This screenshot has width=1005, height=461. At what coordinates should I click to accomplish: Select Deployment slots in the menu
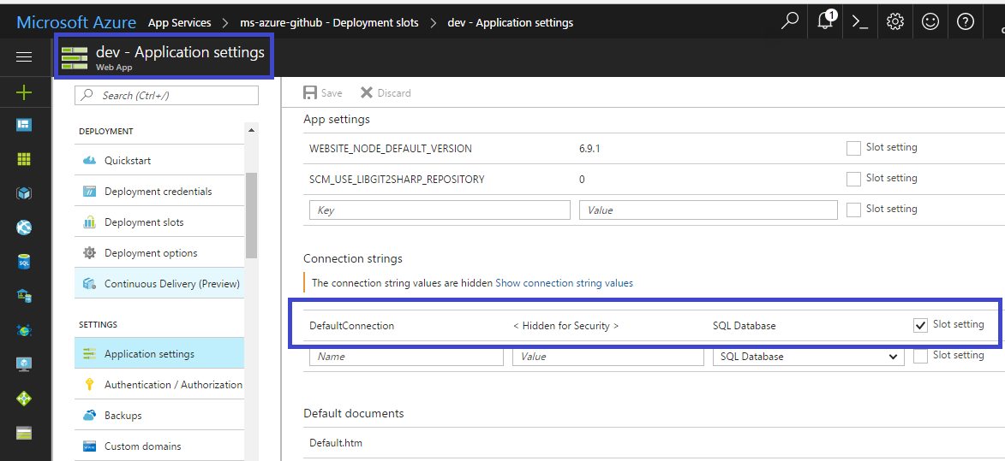[x=144, y=222]
